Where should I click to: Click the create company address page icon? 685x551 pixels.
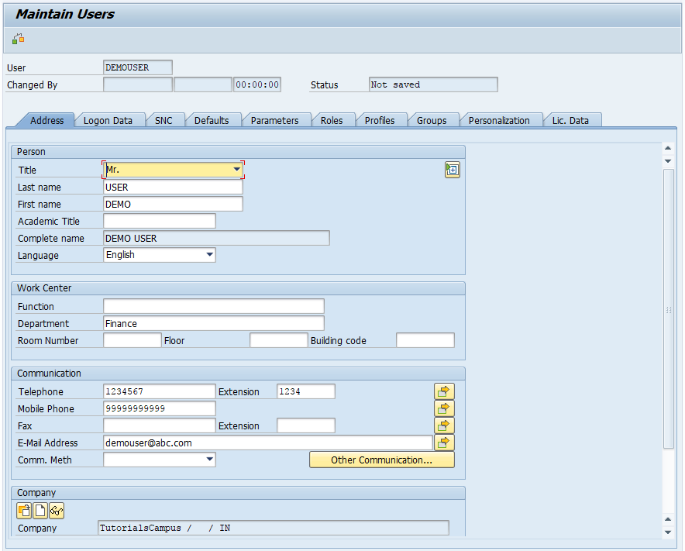[x=40, y=510]
